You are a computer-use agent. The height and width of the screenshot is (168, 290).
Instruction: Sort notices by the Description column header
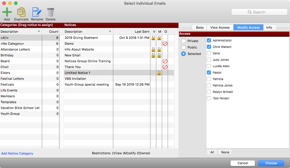click(88, 32)
